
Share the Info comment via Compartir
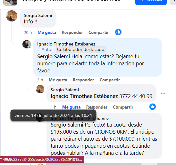[99, 33]
